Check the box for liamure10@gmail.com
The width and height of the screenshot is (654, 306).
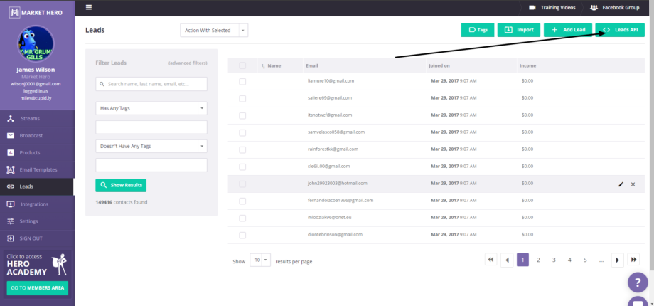(x=242, y=81)
